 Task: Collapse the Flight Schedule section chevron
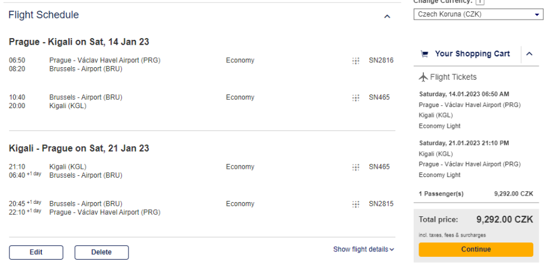pos(387,17)
